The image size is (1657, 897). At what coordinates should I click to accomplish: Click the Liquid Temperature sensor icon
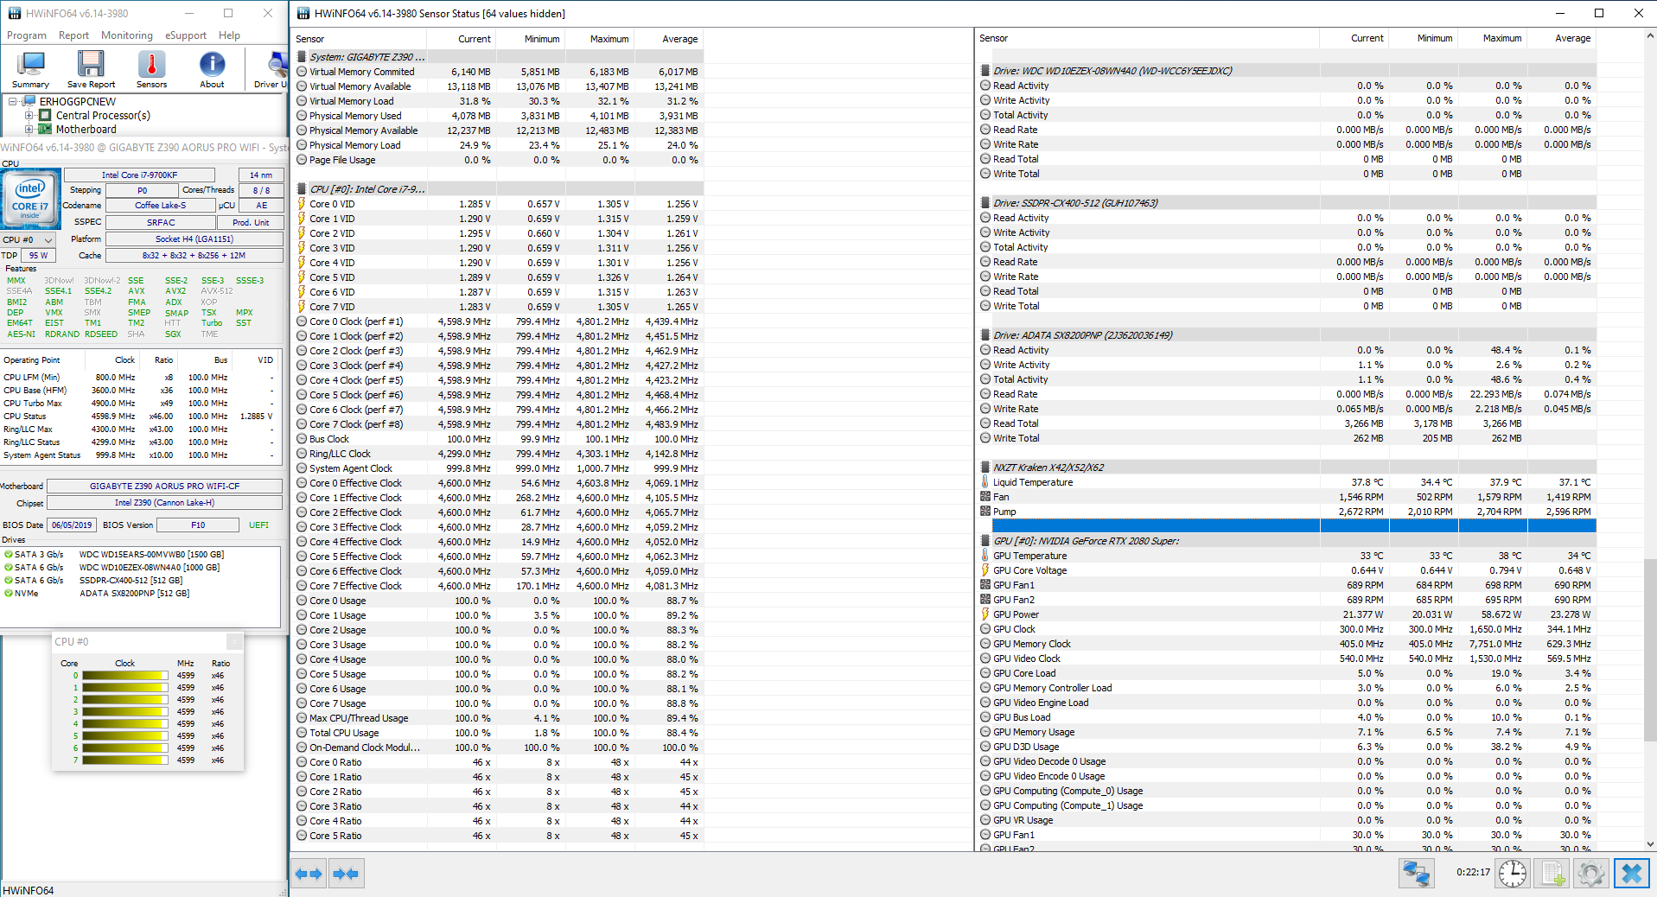point(985,482)
